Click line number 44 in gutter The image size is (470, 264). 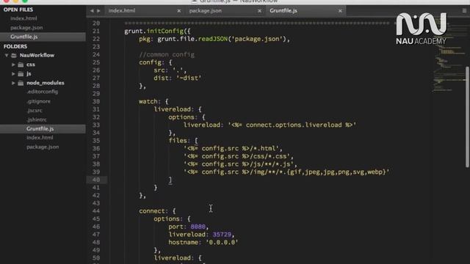96,211
